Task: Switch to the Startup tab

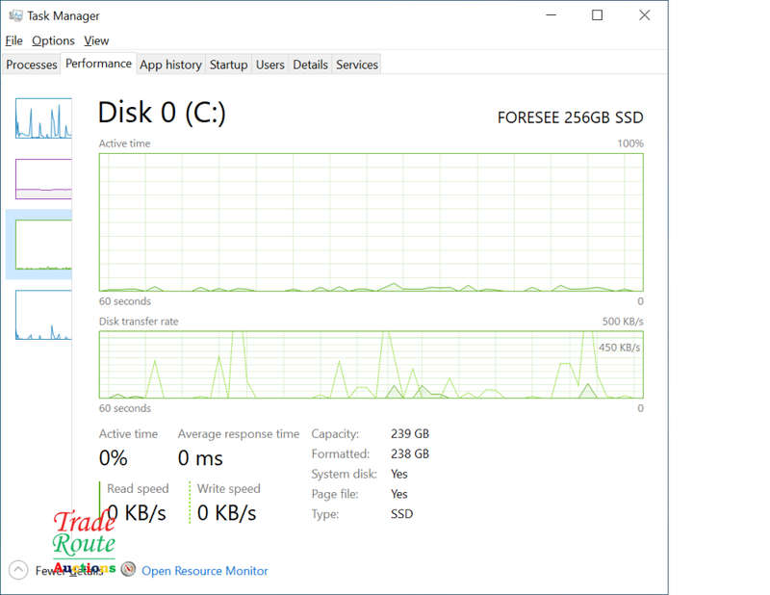Action: pyautogui.click(x=228, y=65)
